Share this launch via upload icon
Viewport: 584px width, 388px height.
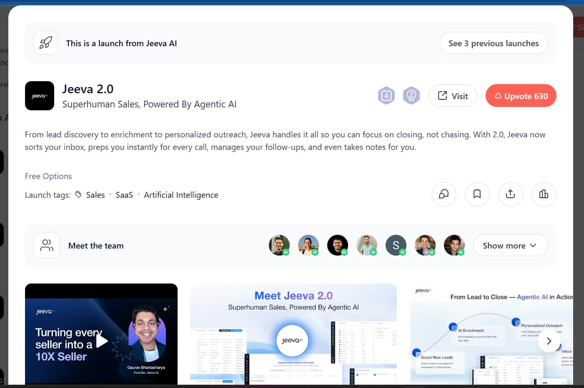tap(511, 194)
